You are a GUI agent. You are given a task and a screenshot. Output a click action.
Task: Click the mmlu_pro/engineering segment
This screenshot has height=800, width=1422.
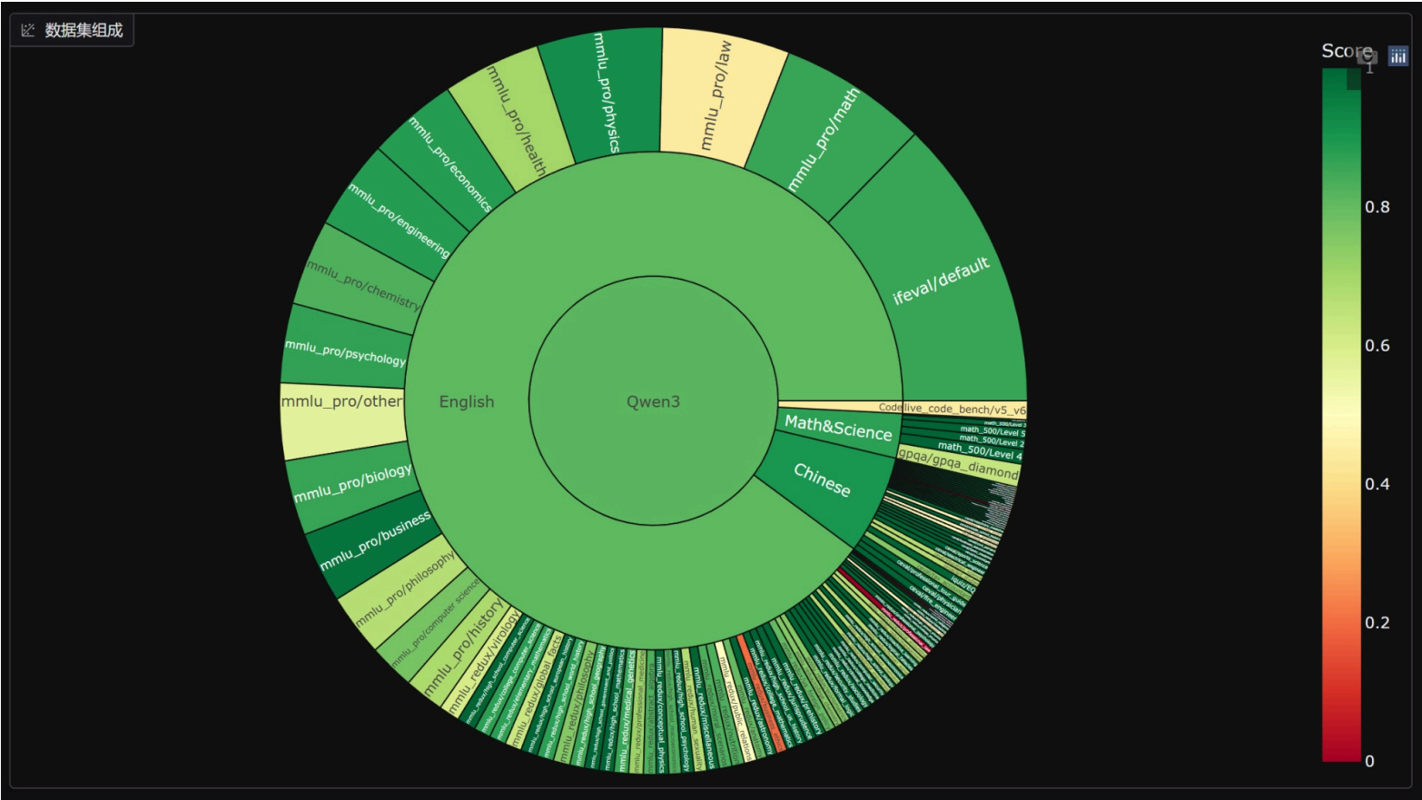400,218
